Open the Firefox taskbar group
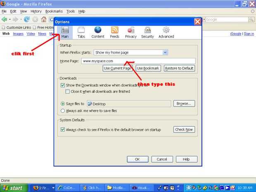Viewport: 256px width, 192px height. pyautogui.click(x=43, y=188)
